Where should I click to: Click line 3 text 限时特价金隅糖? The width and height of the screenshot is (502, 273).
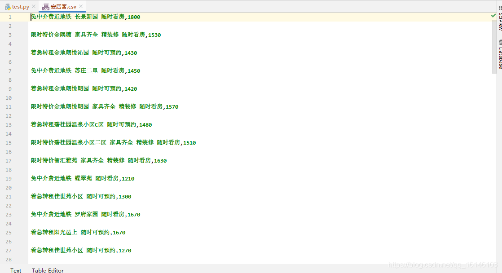[x=51, y=35]
